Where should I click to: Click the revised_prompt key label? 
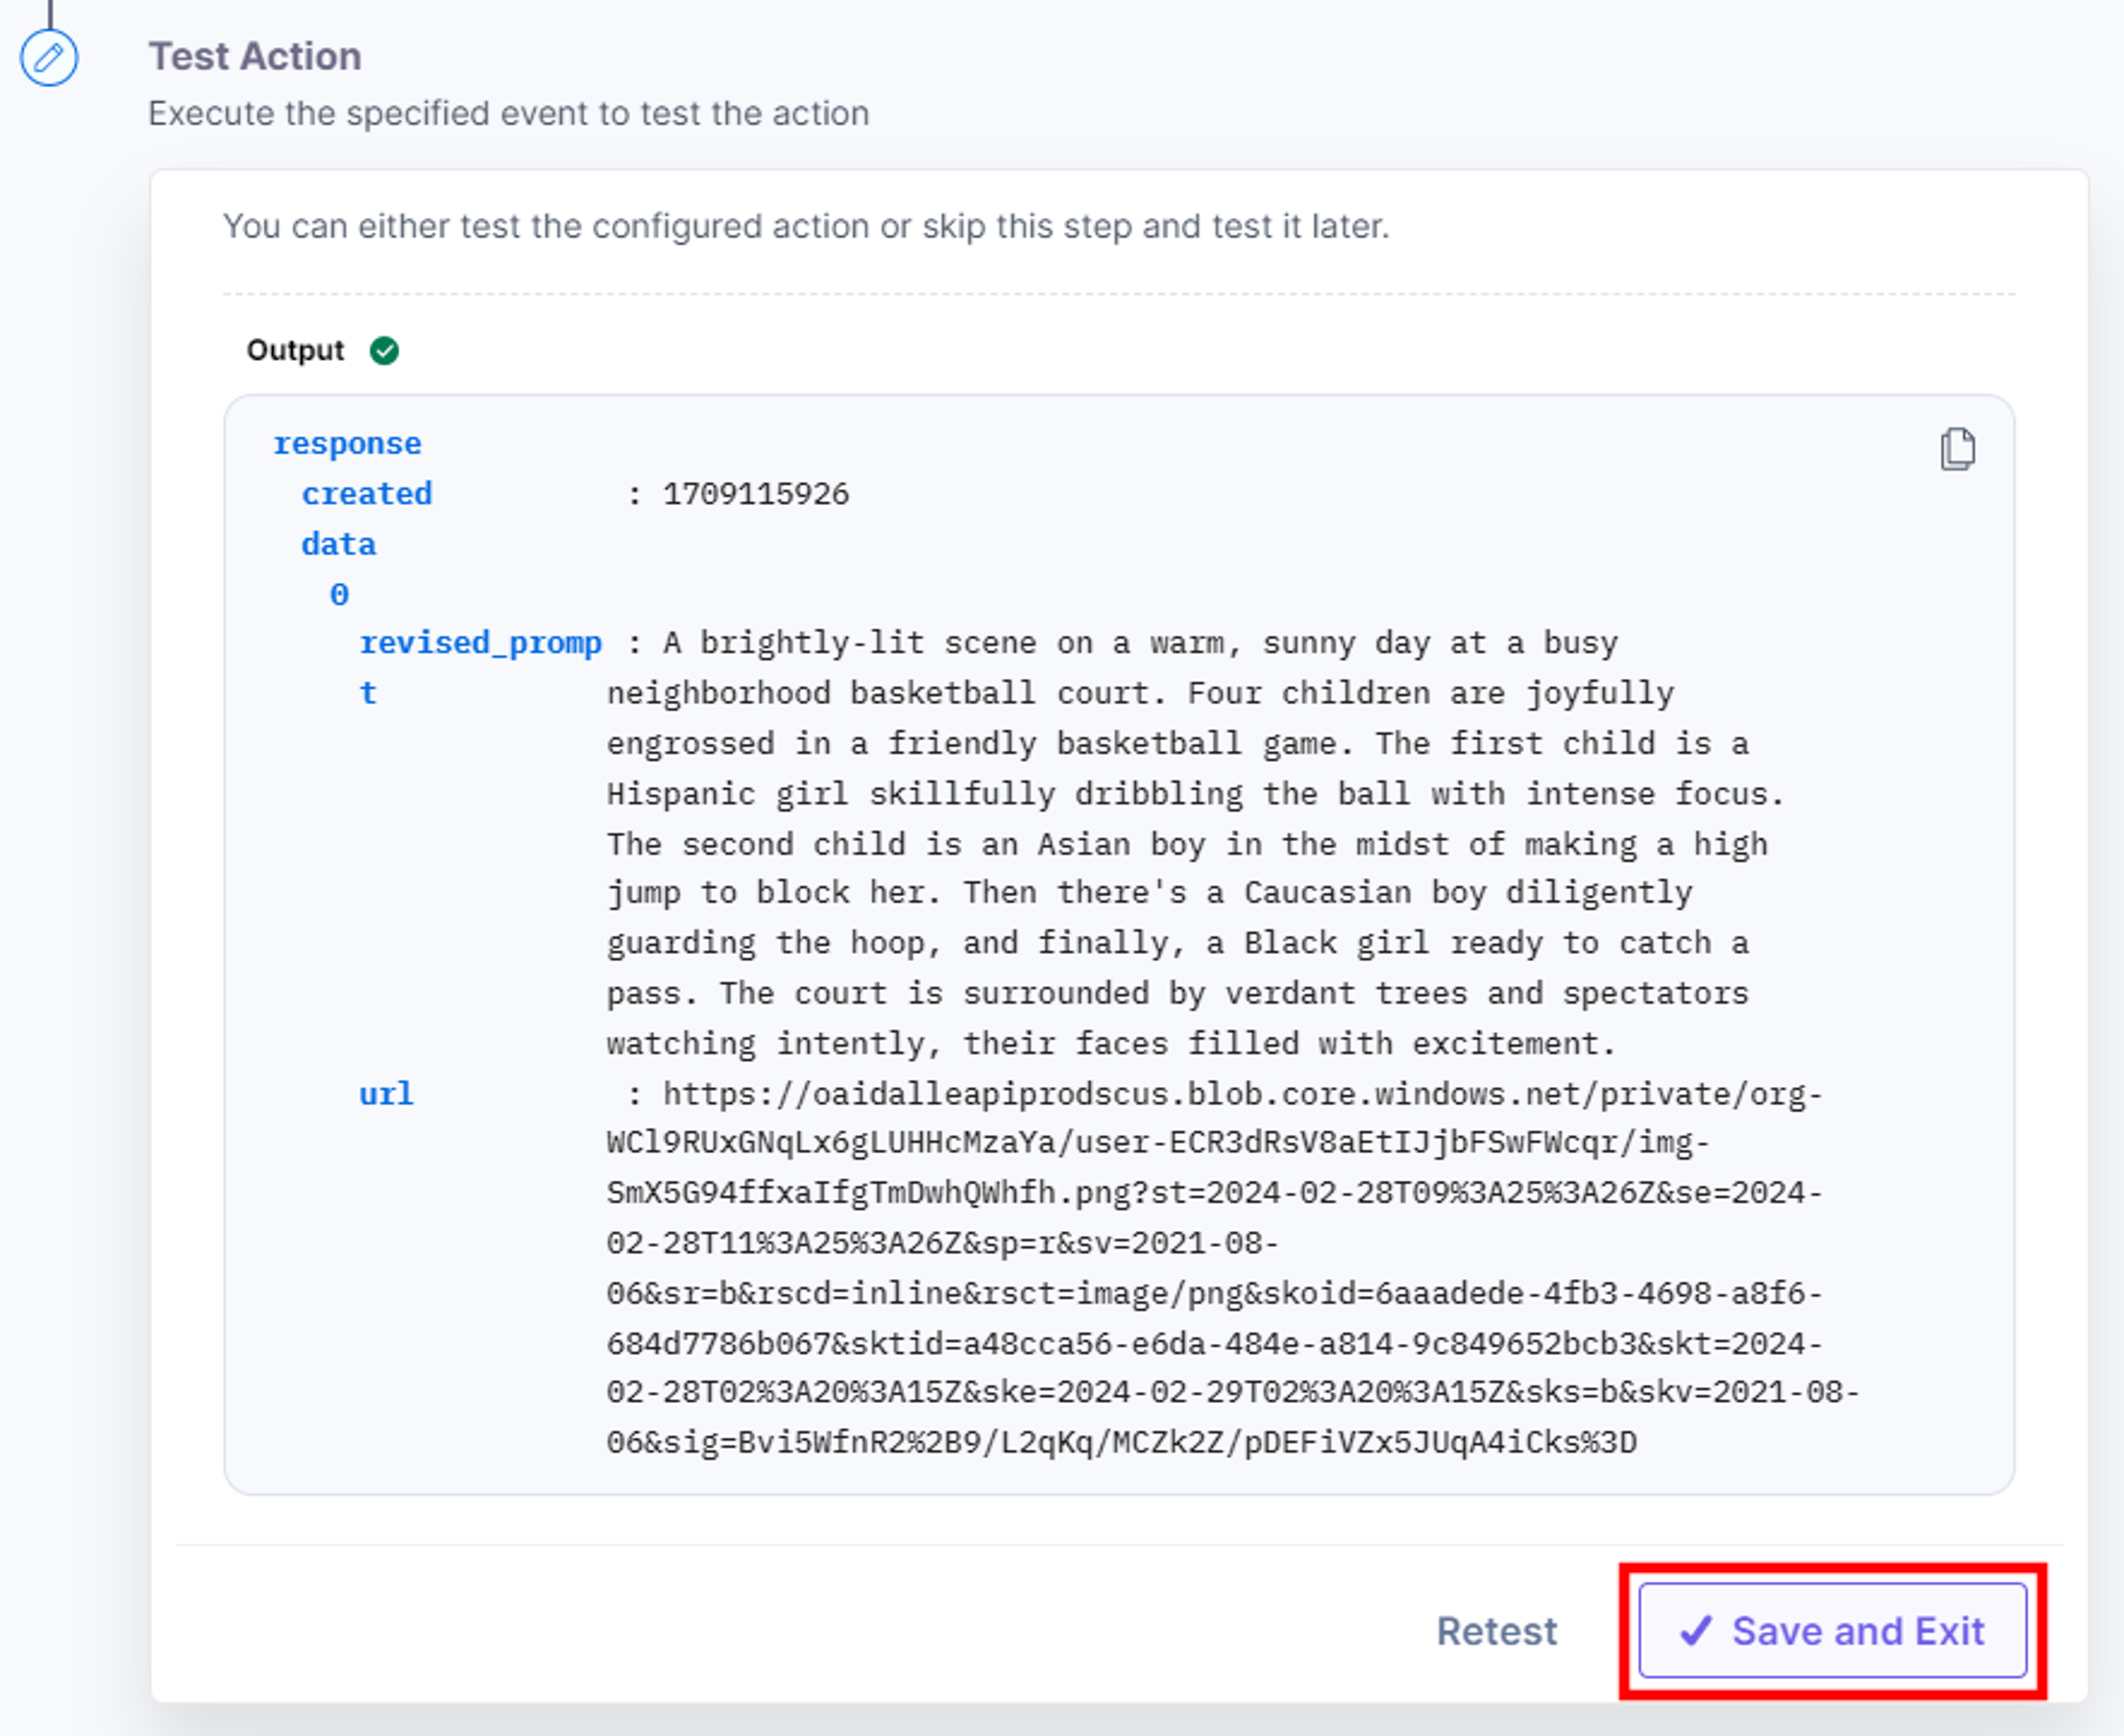480,667
